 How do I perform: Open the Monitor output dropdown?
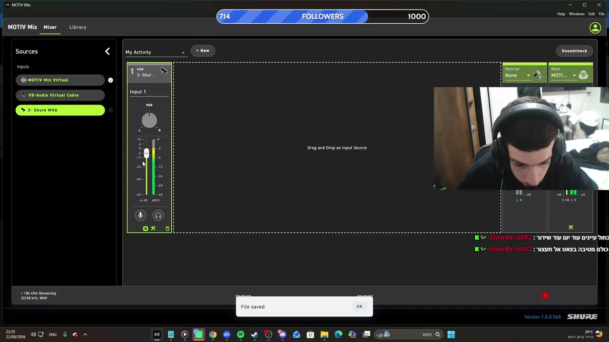click(x=518, y=76)
